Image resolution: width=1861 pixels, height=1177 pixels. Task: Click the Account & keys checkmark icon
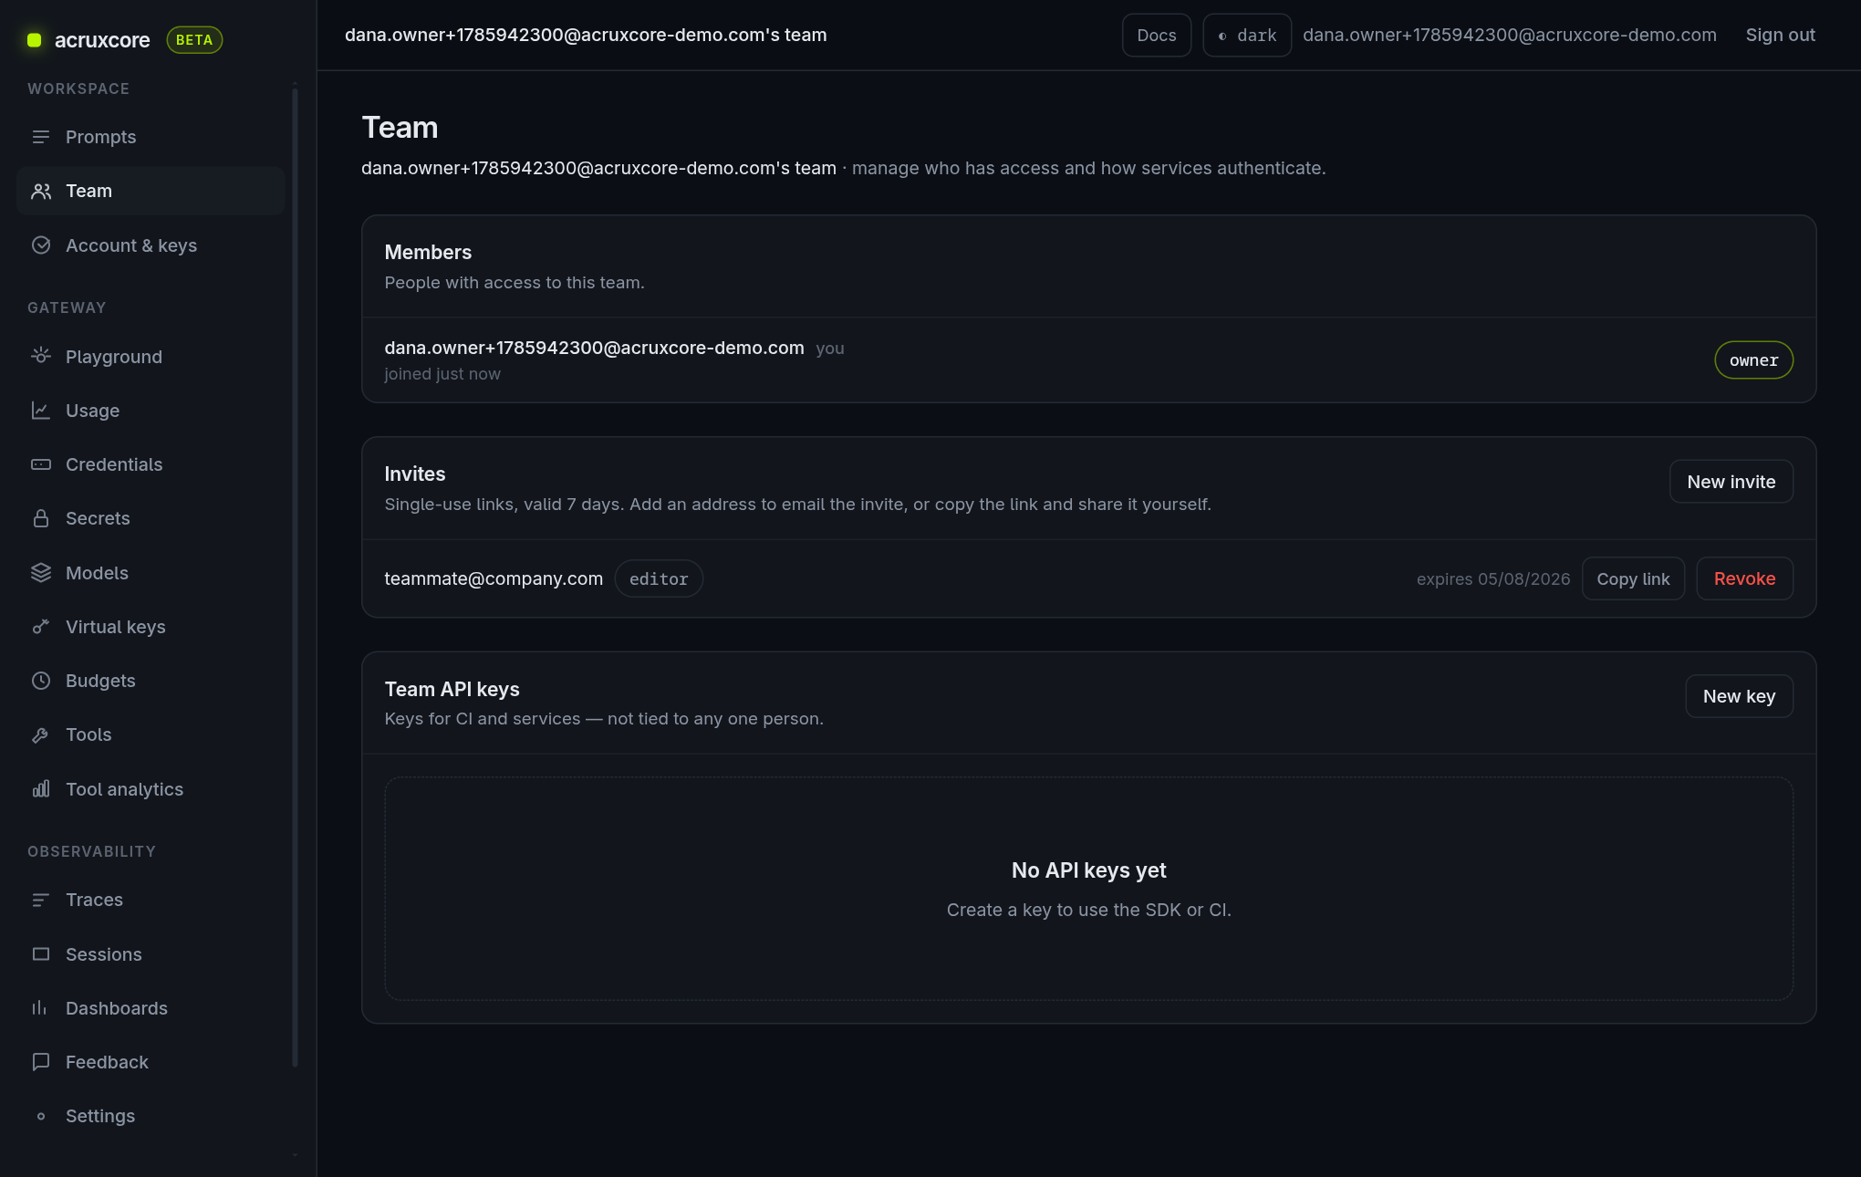coord(41,245)
